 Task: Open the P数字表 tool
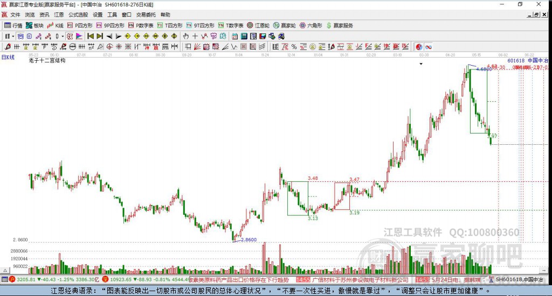[x=141, y=26]
